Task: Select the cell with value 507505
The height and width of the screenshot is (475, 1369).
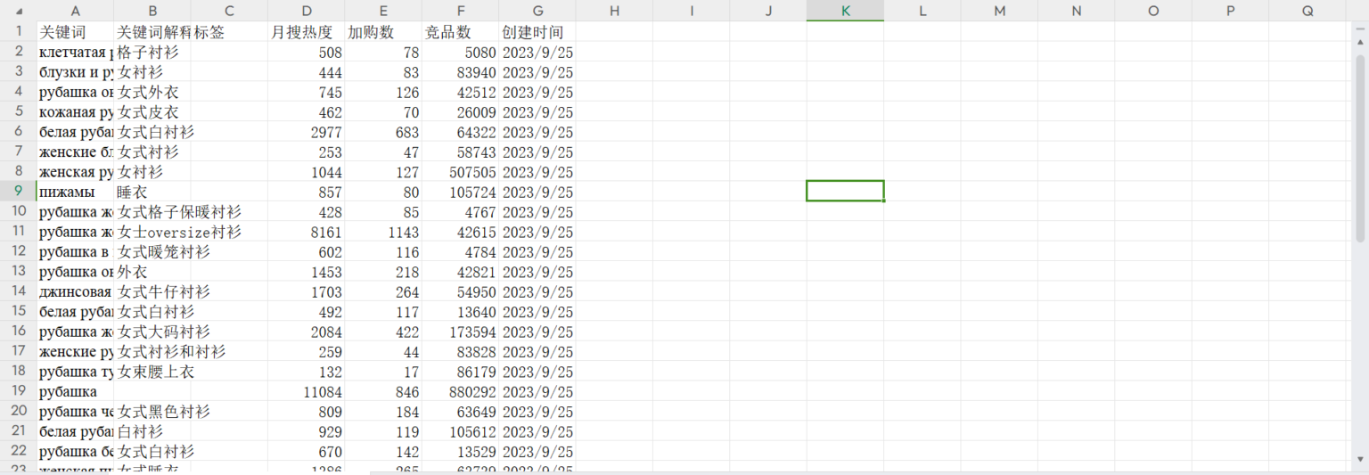Action: pyautogui.click(x=460, y=172)
